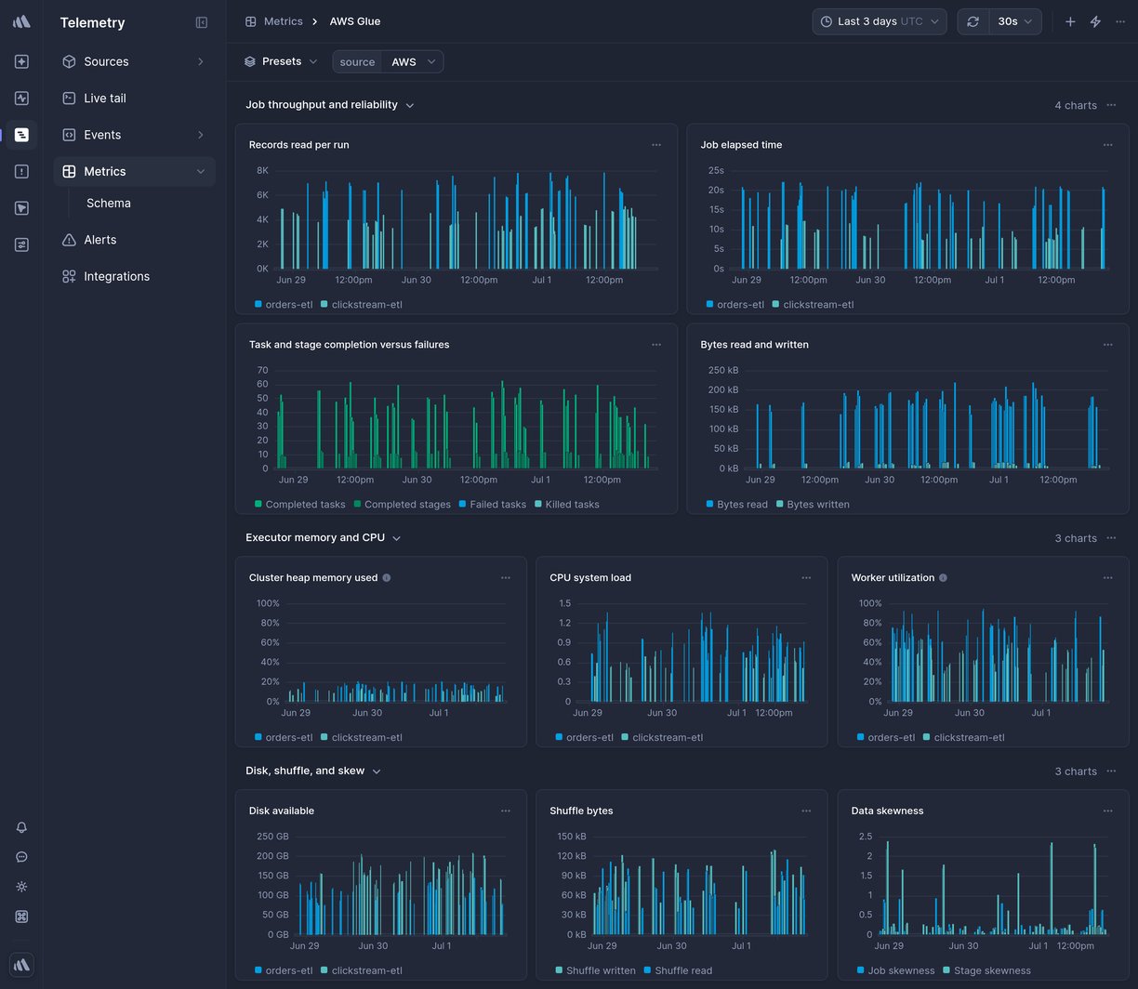Open Bytes read and written chart menu
Image resolution: width=1138 pixels, height=989 pixels.
pyautogui.click(x=1107, y=345)
